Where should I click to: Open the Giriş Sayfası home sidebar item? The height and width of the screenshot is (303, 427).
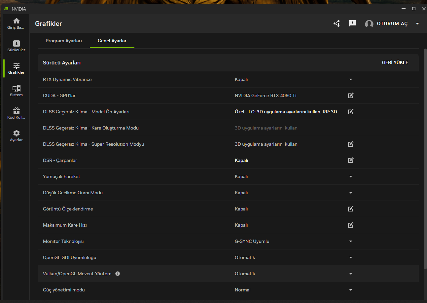click(x=16, y=23)
